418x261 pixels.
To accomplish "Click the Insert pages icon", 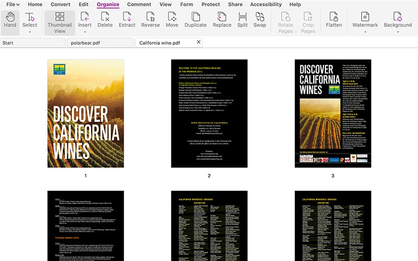I will click(x=85, y=17).
